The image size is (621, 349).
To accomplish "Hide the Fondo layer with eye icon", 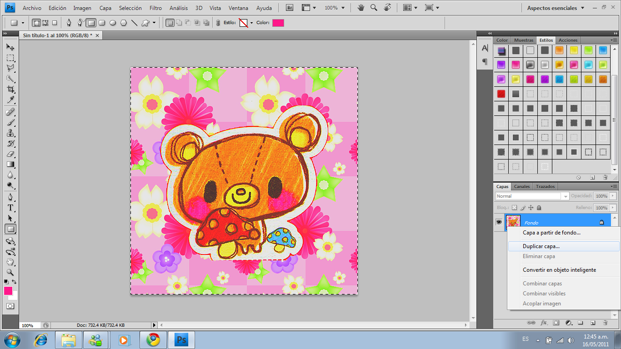I will pos(499,222).
